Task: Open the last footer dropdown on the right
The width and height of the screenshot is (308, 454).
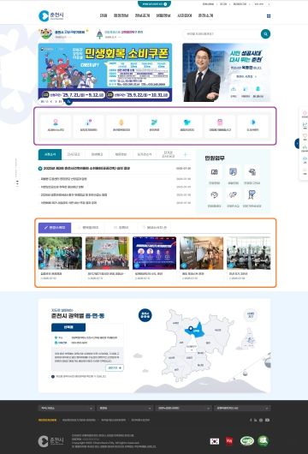Action: coord(242,408)
